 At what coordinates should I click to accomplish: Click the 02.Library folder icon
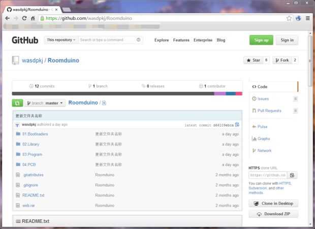(x=18, y=144)
